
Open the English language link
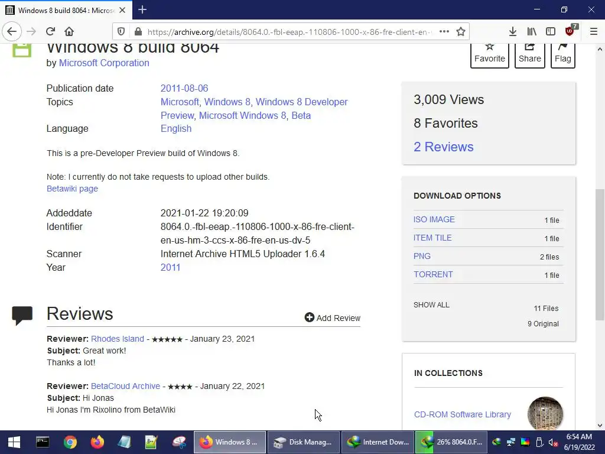[176, 128]
